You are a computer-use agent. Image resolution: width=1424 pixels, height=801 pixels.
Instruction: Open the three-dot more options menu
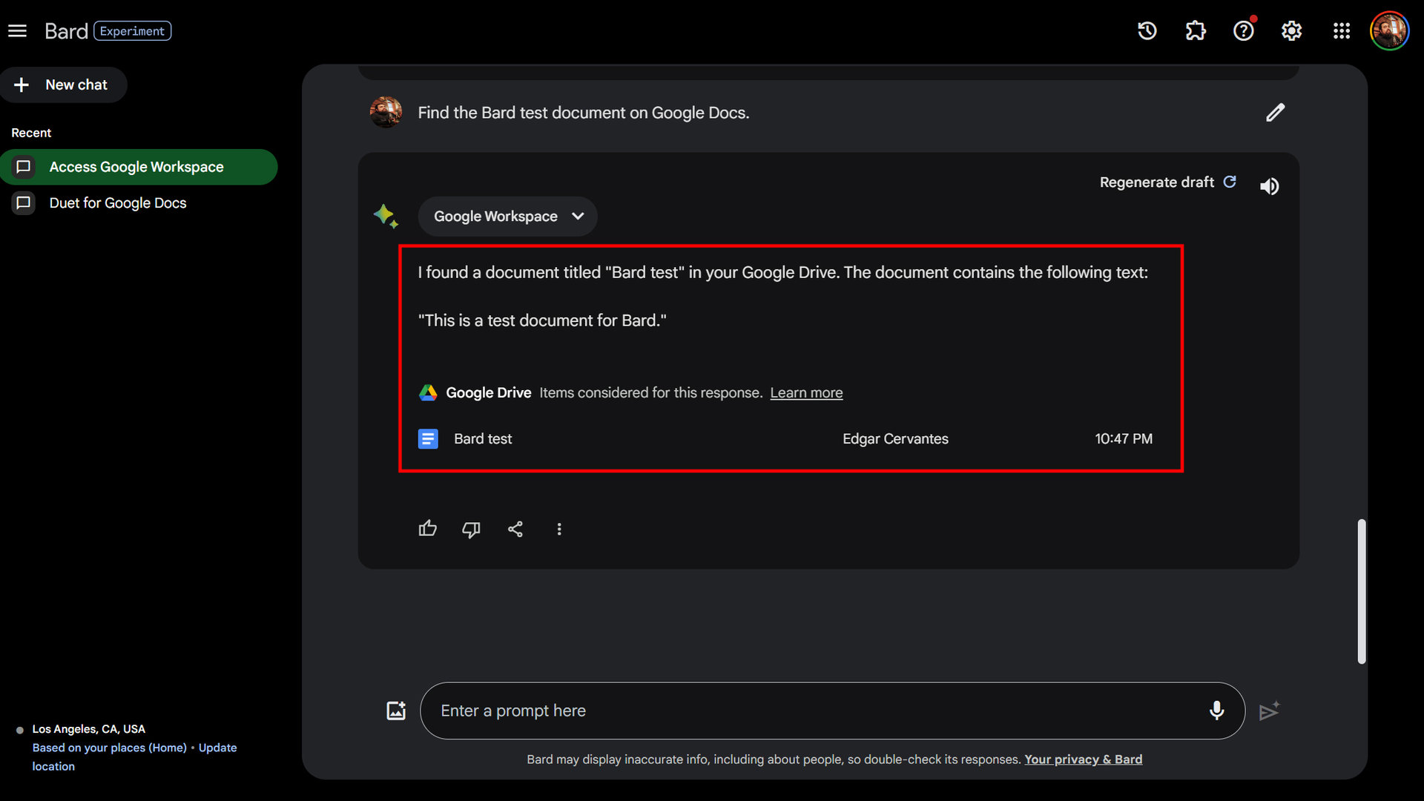pyautogui.click(x=559, y=529)
